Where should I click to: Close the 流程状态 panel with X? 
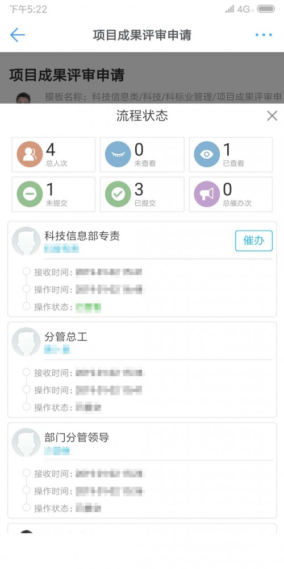(272, 116)
